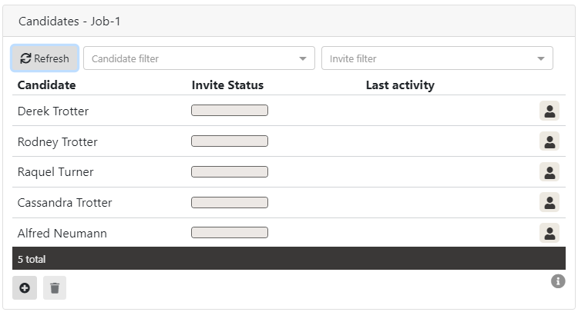Sort by the Candidate column header

[47, 85]
